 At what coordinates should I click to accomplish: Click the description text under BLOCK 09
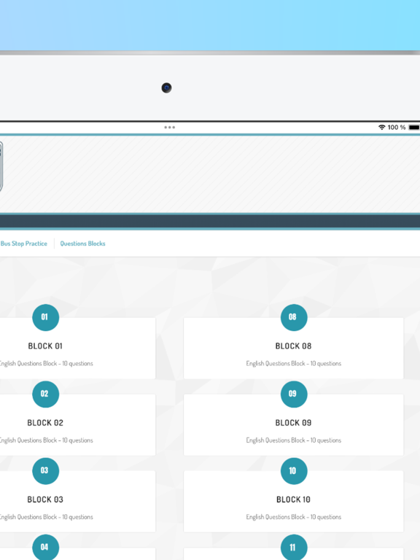pos(294,440)
